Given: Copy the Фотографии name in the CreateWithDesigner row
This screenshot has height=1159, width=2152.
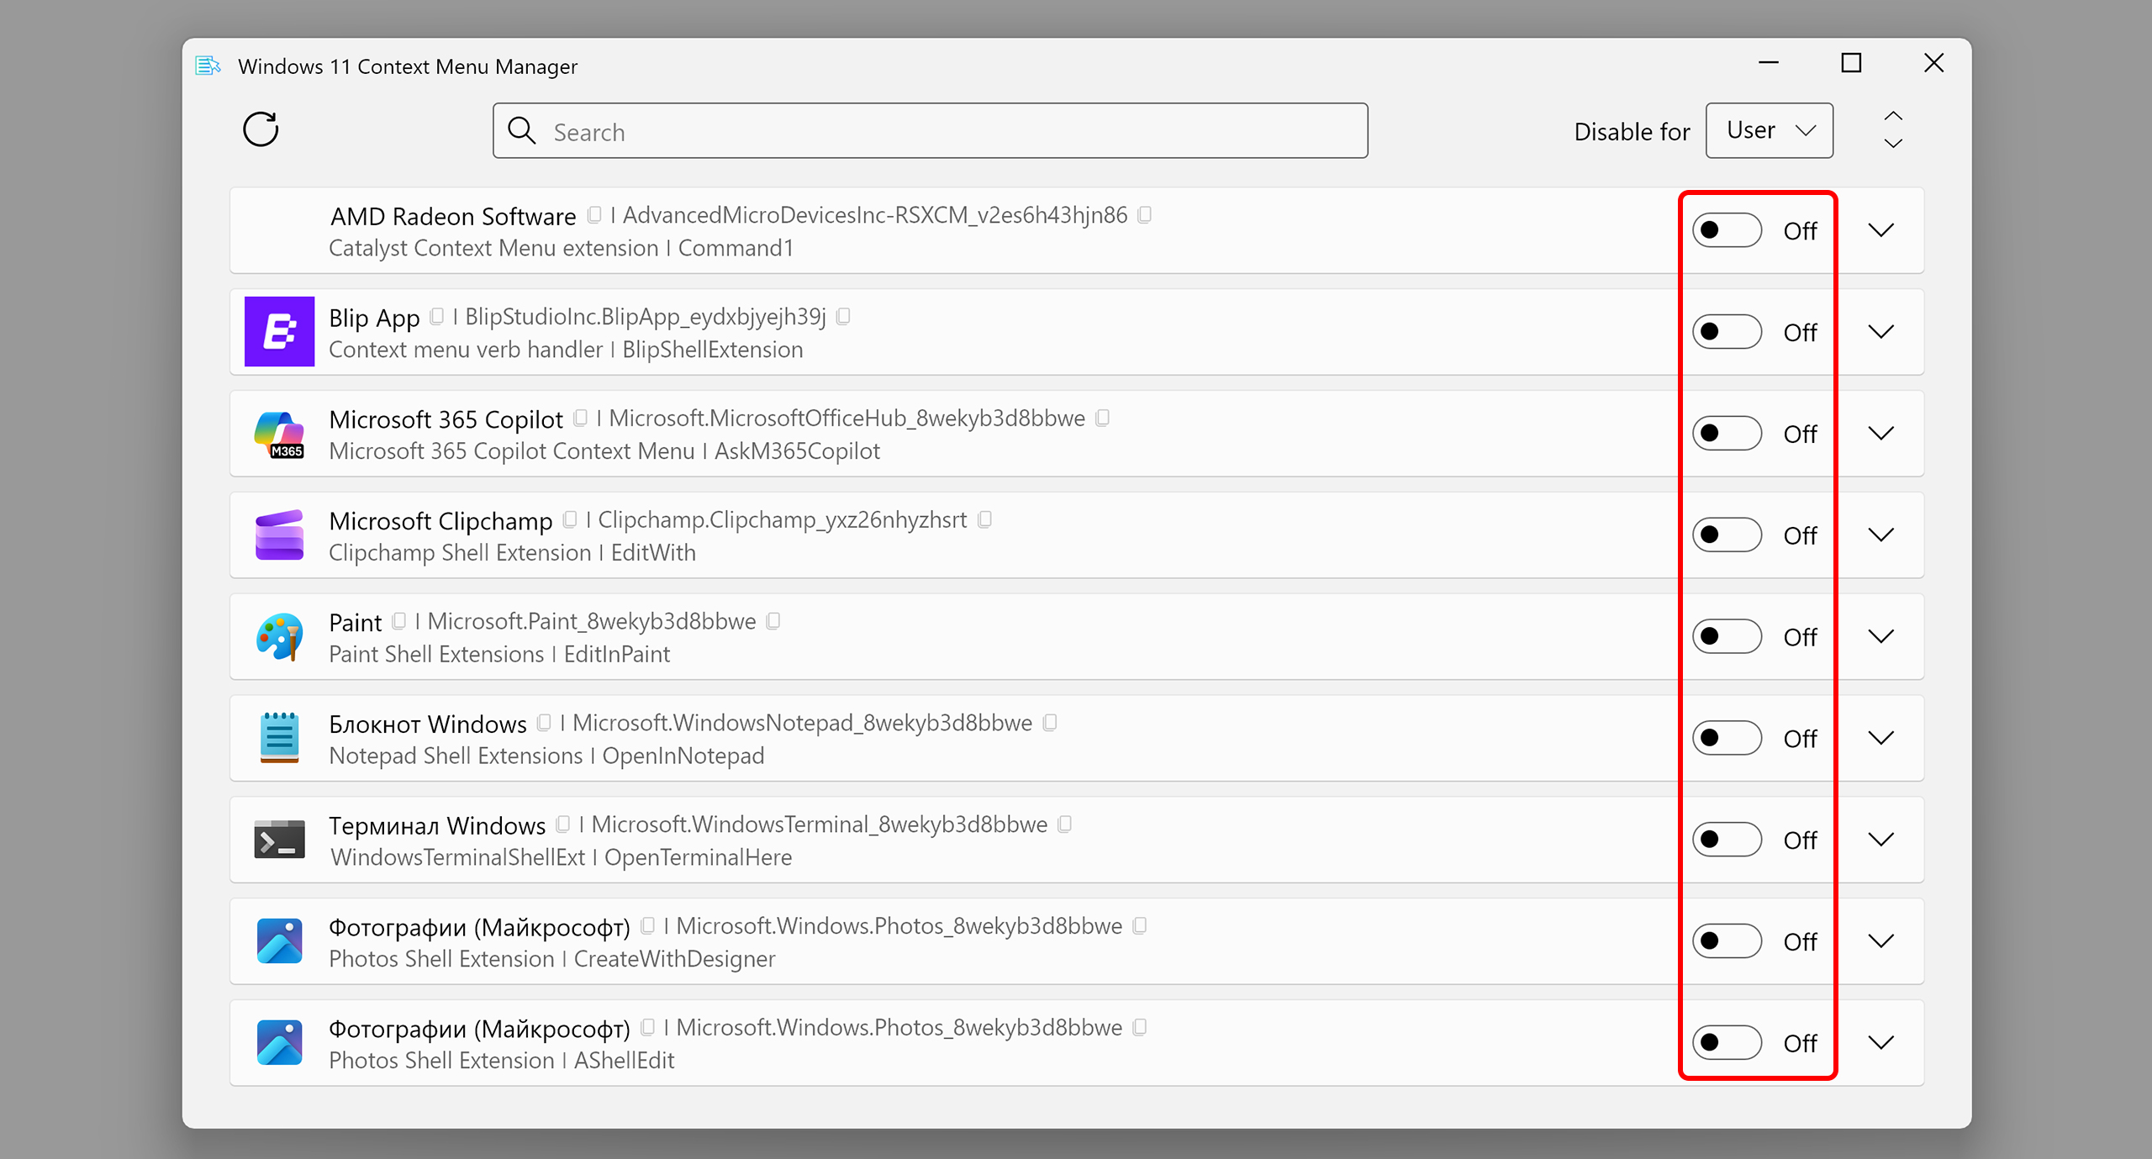Looking at the screenshot, I should pyautogui.click(x=647, y=926).
